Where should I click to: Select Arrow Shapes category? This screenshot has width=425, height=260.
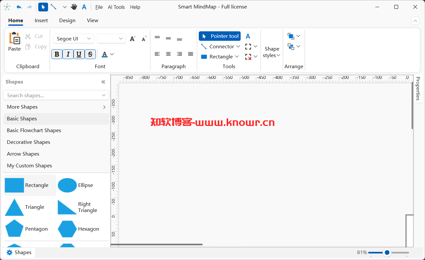point(56,154)
